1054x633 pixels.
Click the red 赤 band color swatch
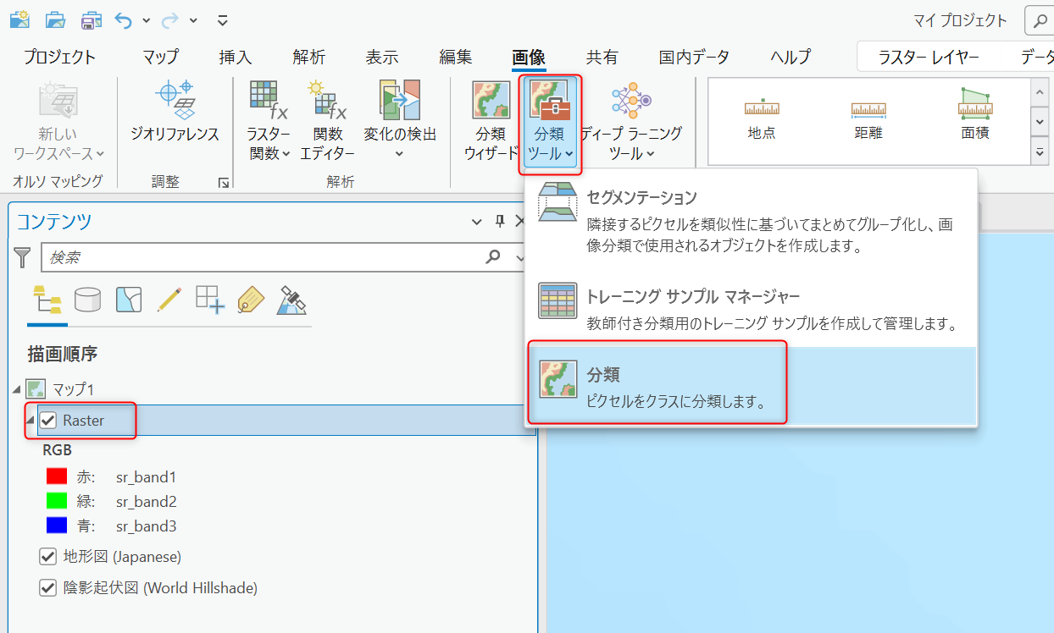(x=57, y=477)
